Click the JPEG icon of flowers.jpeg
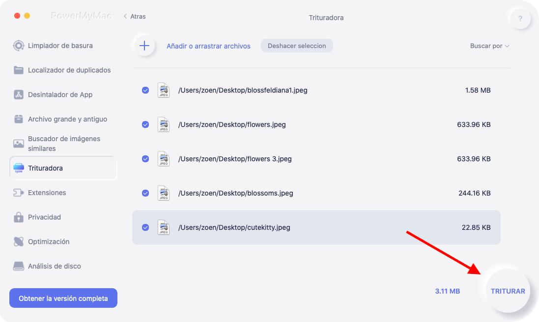 (164, 124)
